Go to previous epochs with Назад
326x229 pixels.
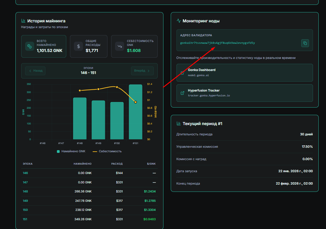coord(35,71)
